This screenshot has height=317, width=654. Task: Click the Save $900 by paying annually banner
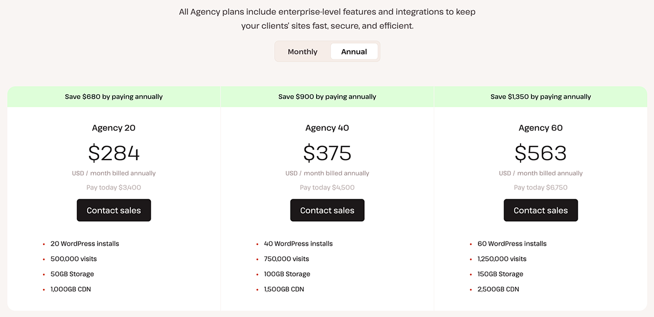click(x=327, y=96)
